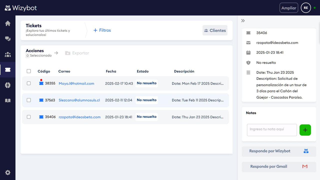Click the code number 38355
The height and width of the screenshot is (180, 320).
(50, 83)
